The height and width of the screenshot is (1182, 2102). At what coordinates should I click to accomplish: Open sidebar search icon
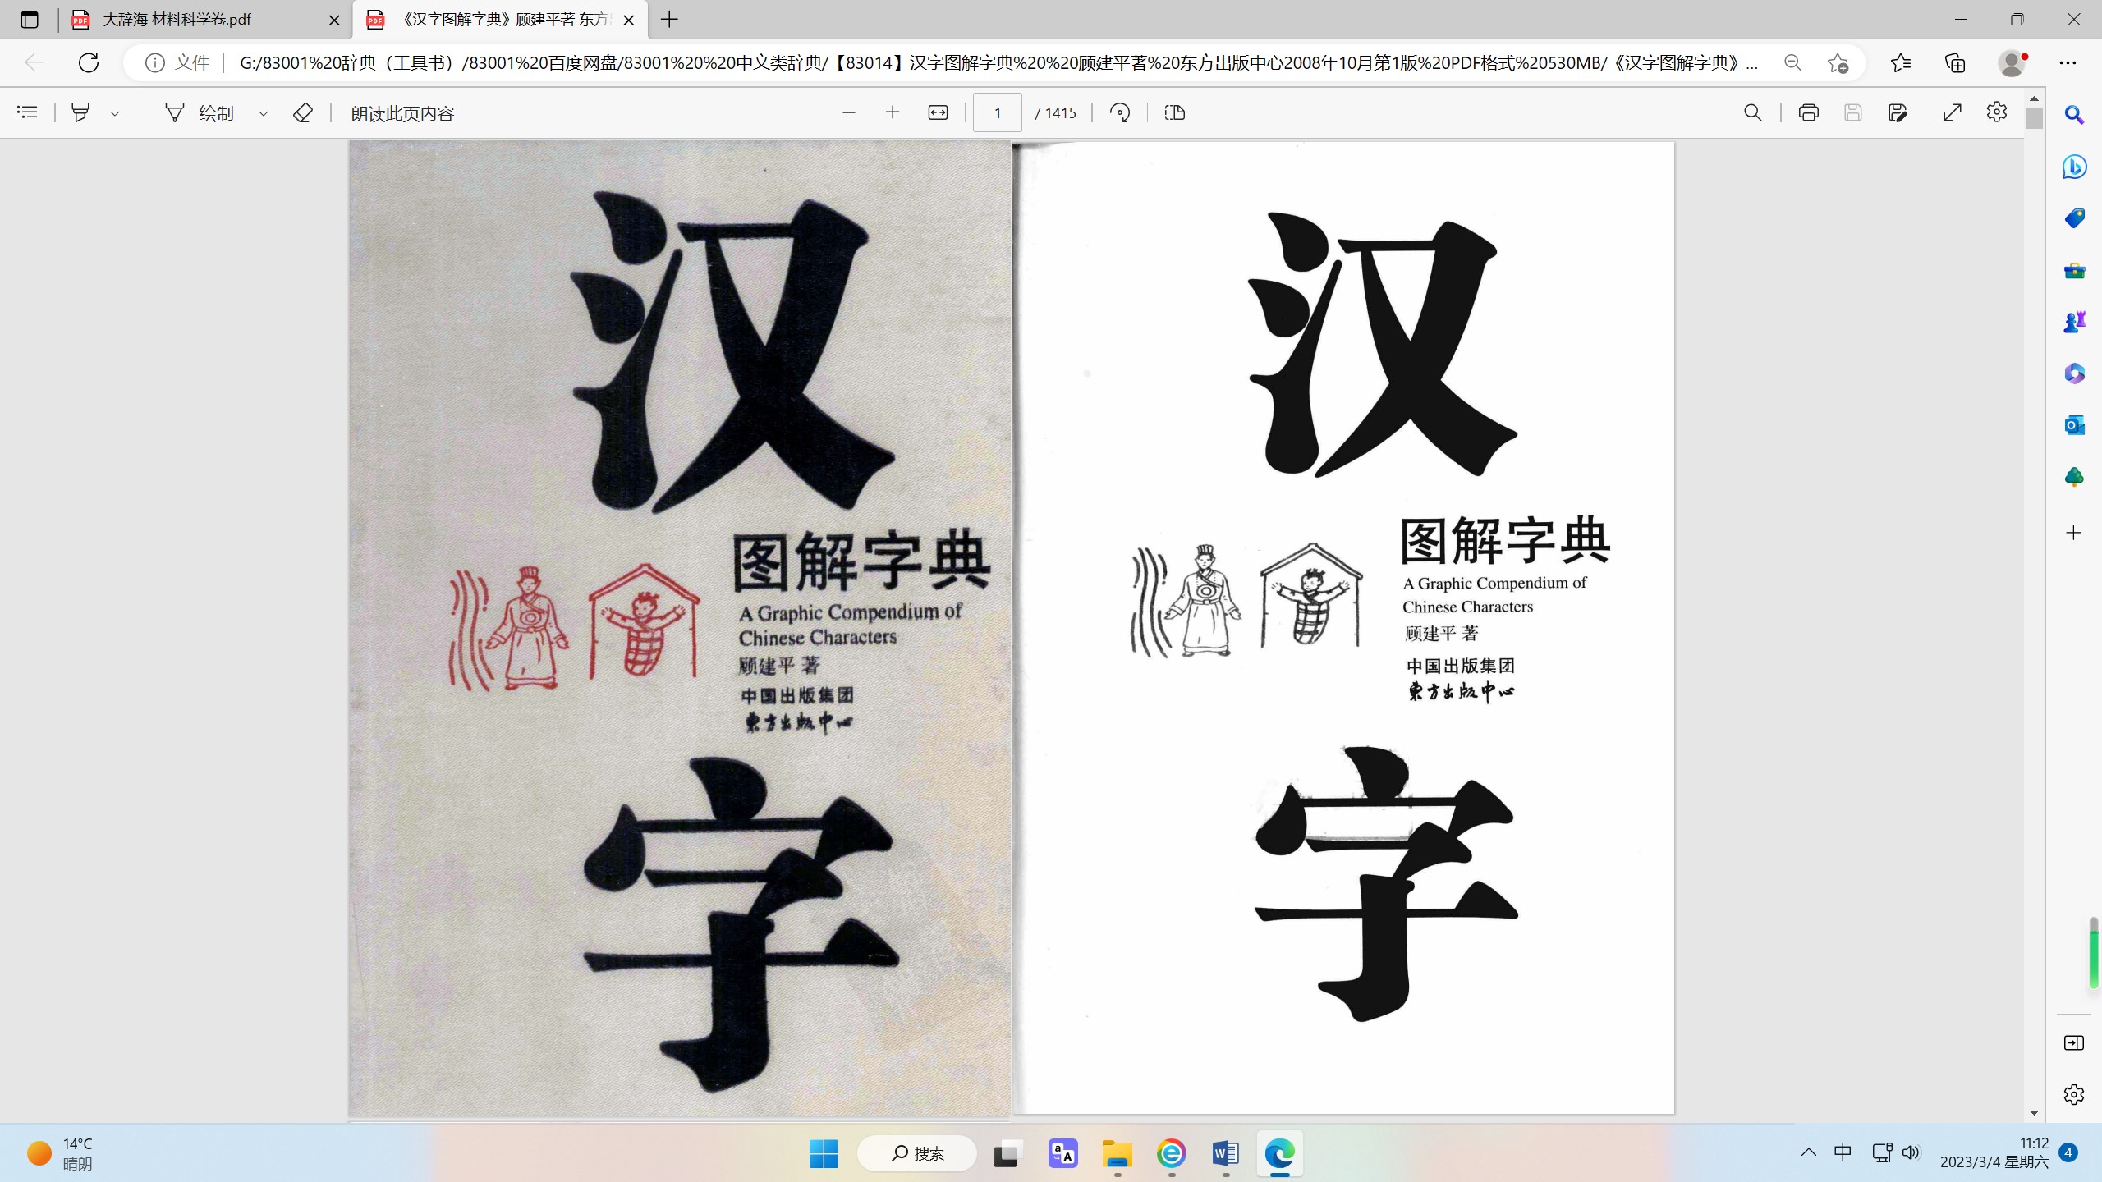(2074, 115)
